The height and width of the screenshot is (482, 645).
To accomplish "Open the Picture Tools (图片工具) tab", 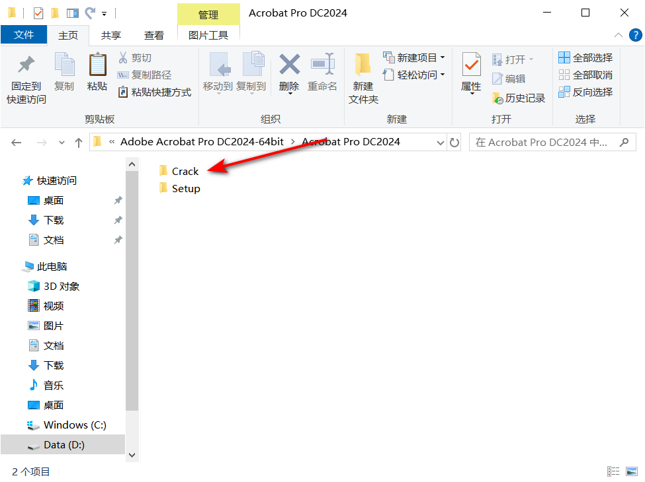I will (x=208, y=35).
